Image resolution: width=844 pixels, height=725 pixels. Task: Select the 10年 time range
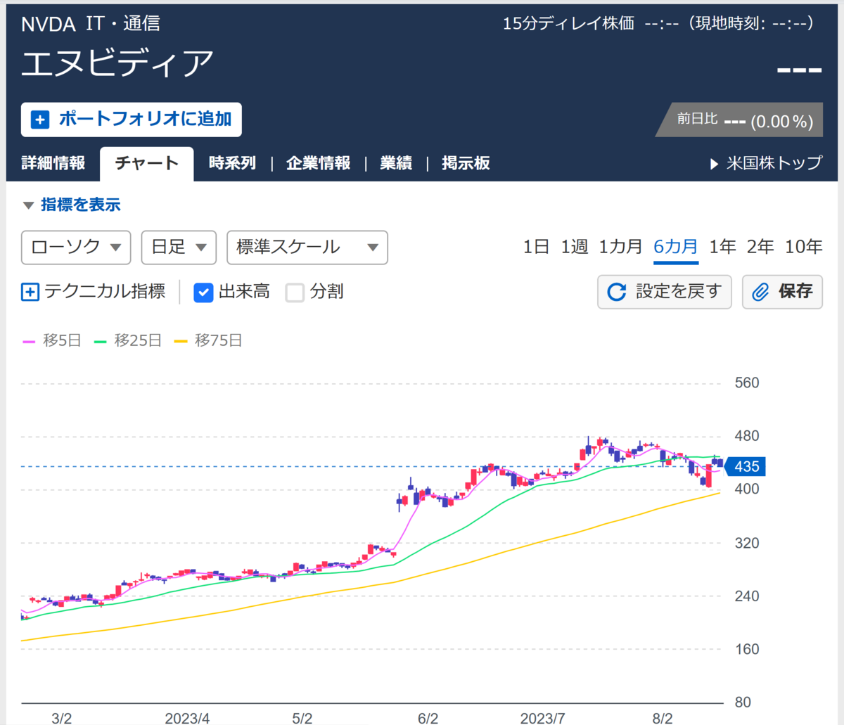(x=804, y=247)
